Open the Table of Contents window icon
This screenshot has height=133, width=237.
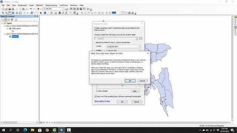[x=71, y=9]
